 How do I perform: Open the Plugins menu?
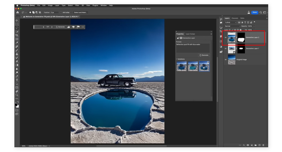pos(95,5)
